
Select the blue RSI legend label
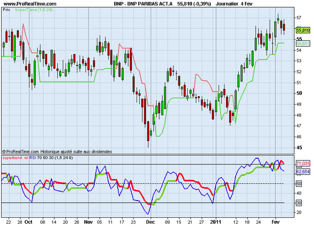point(32,158)
